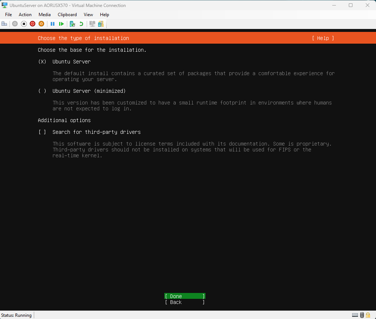Click the Virtual Machine Connection title icon
Image resolution: width=376 pixels, height=319 pixels.
[x=4, y=5]
